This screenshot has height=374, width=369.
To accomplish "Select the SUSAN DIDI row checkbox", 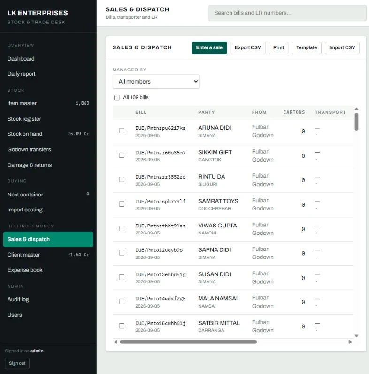I will pos(122,277).
